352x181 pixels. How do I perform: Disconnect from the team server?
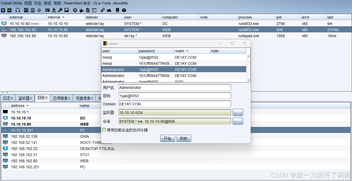pyautogui.click(x=9, y=10)
